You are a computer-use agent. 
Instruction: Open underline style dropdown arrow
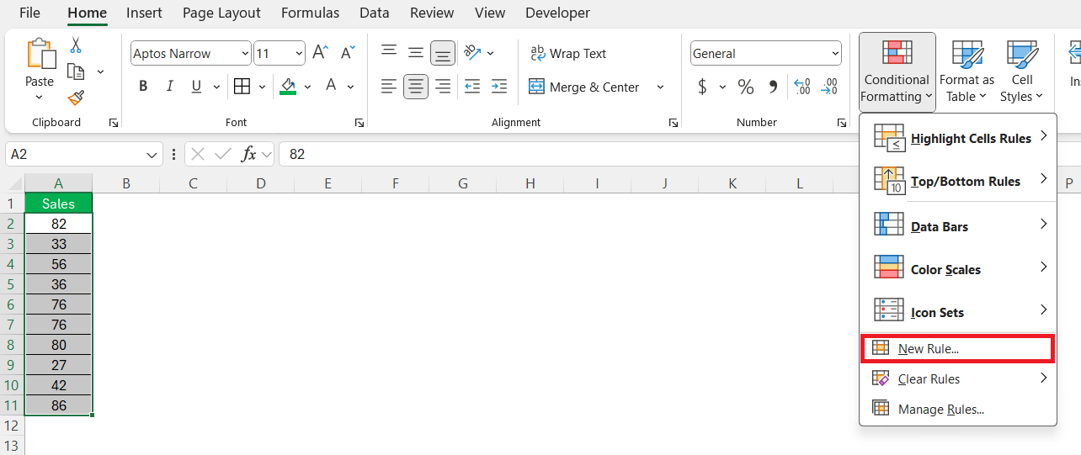point(216,86)
